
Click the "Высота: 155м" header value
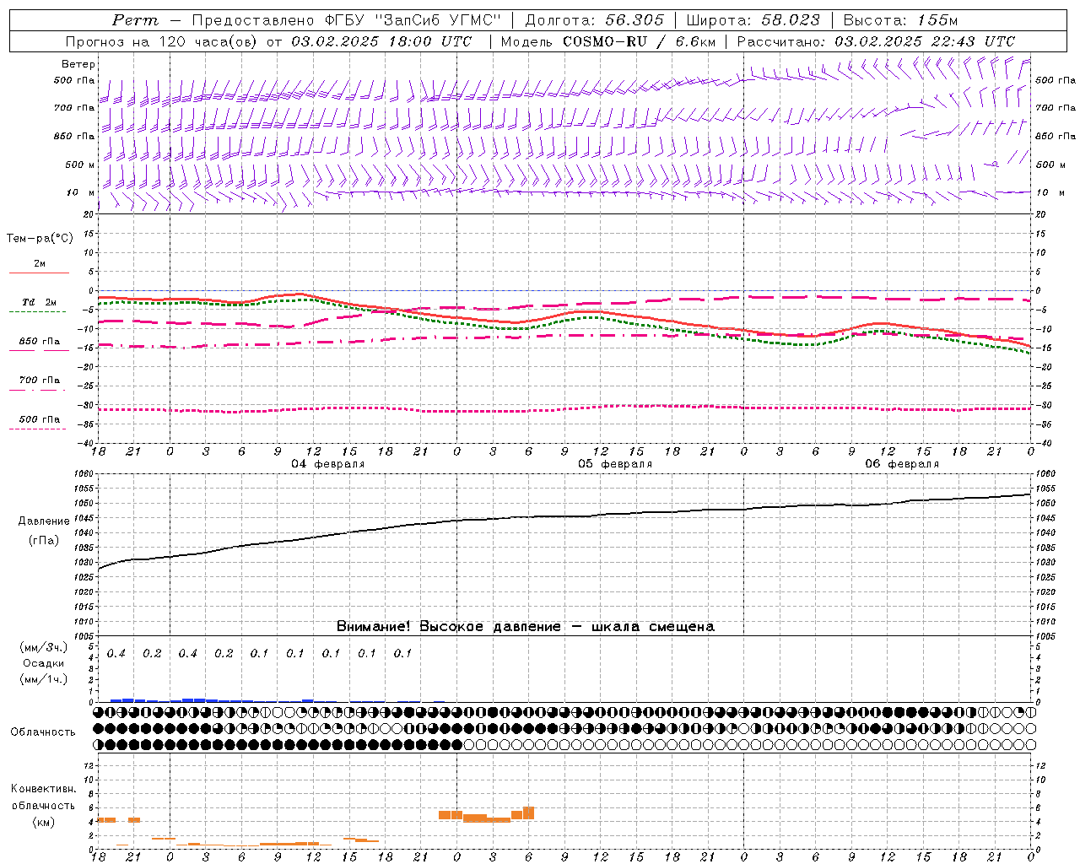[900, 20]
